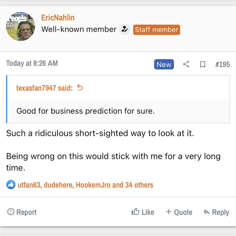Viewport: 236px width, 236px height.
Task: Add this post to multi-quote
Action: (x=179, y=212)
